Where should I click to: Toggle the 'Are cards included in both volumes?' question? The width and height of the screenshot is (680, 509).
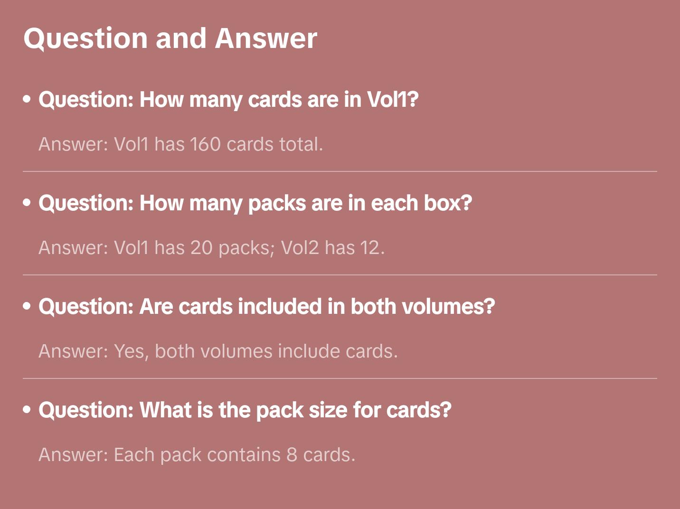[x=266, y=307]
